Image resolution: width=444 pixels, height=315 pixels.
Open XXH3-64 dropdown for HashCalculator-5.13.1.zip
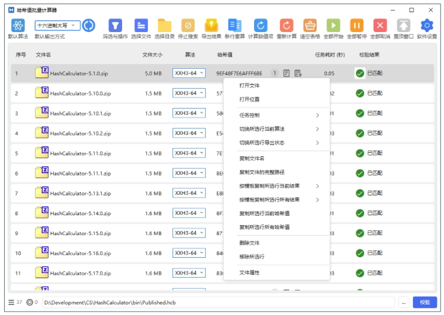189,193
